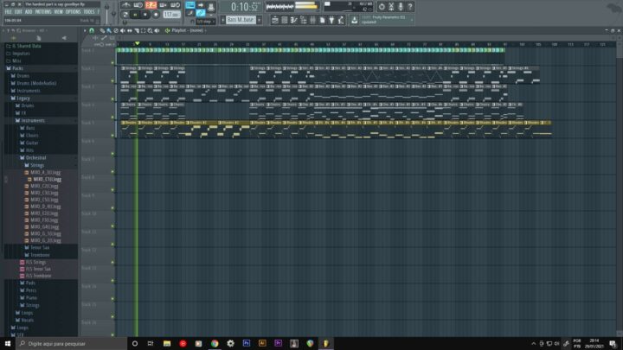The height and width of the screenshot is (350, 623).
Task: Open the OPTIONS menu
Action: [x=73, y=12]
